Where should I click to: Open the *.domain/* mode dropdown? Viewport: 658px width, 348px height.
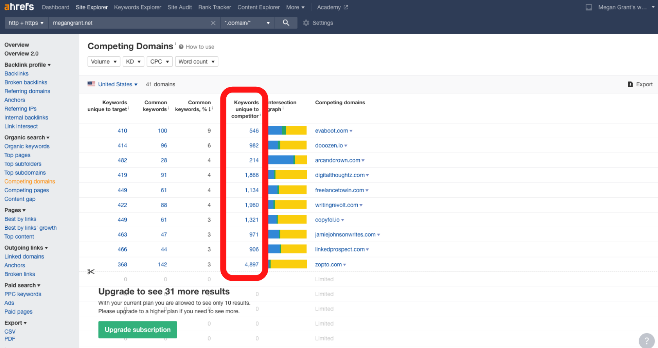247,23
